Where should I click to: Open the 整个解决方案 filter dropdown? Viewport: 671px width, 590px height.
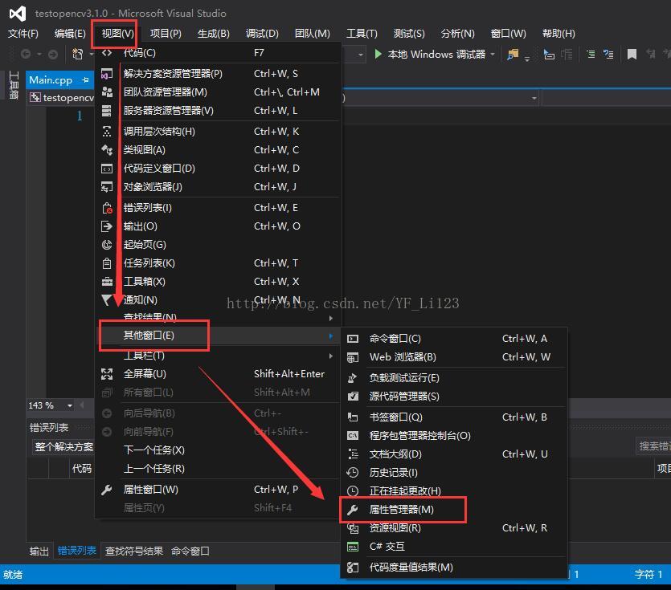pos(63,447)
